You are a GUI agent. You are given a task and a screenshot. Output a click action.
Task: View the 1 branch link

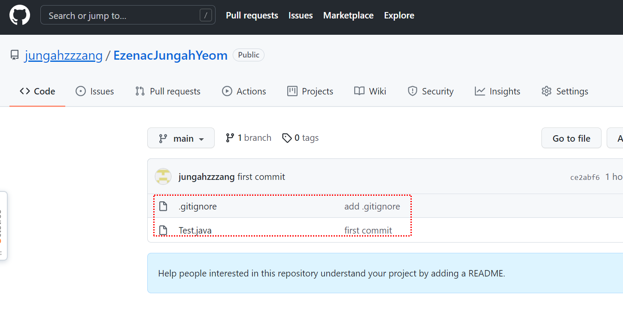point(248,138)
